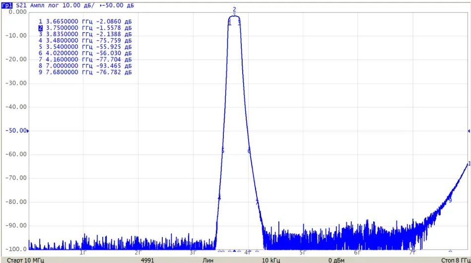This screenshot has height=263, width=471.
Task: Click left reference-level arrow at -50.00
Action: 28,131
